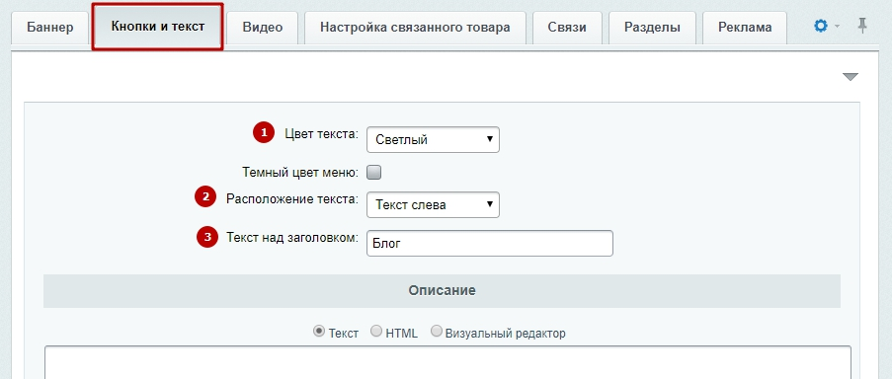
Task: Click the pin icon beside tabs
Action: pyautogui.click(x=862, y=26)
